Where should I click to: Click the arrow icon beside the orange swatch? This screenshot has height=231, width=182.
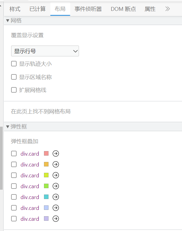(x=56, y=164)
